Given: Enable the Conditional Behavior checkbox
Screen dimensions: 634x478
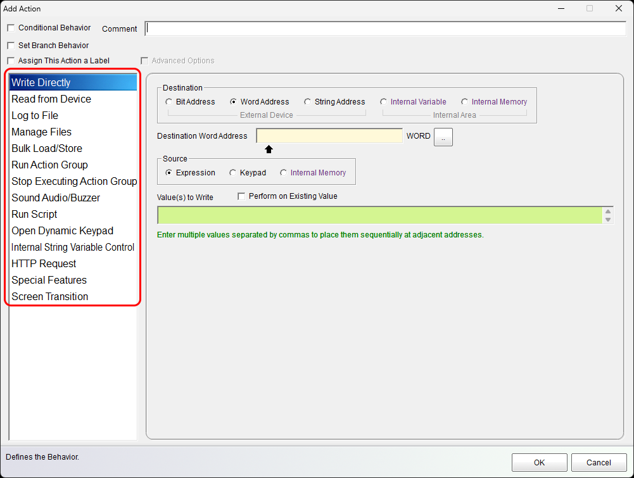Looking at the screenshot, I should (x=10, y=28).
